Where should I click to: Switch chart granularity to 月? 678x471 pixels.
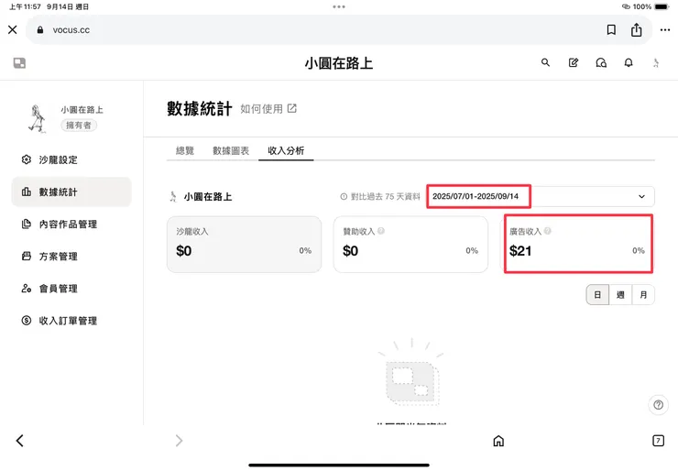pyautogui.click(x=643, y=295)
